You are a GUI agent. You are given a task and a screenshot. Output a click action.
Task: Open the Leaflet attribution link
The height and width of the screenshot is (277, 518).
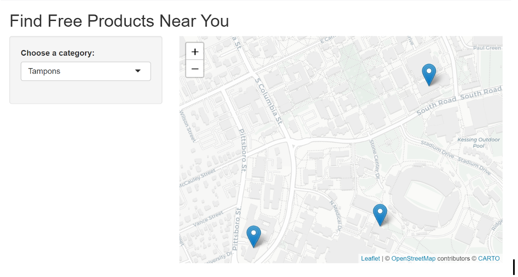pyautogui.click(x=370, y=259)
